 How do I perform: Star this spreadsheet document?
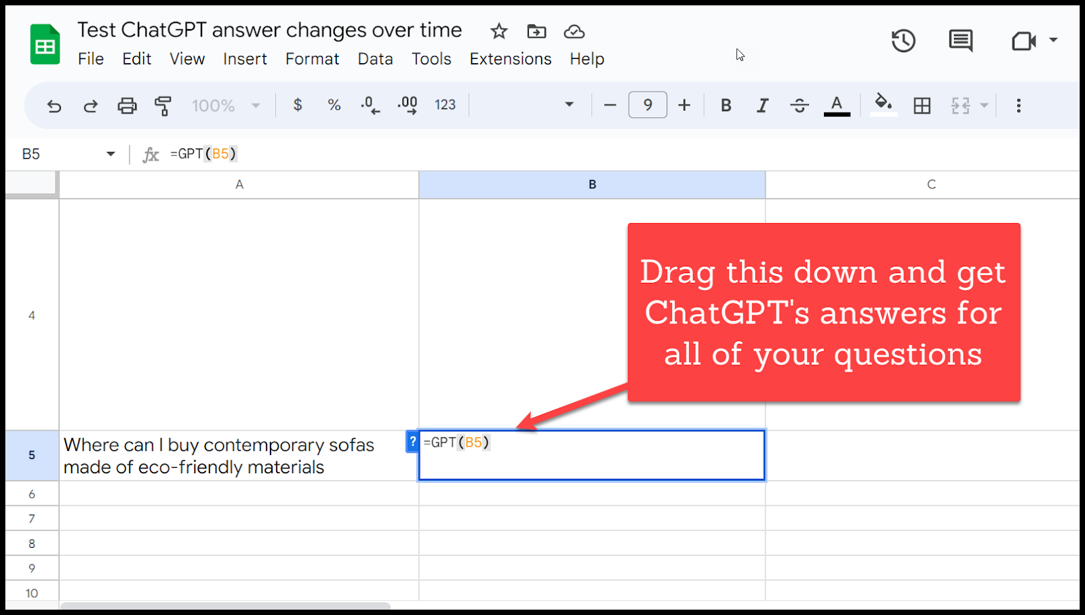(x=499, y=31)
